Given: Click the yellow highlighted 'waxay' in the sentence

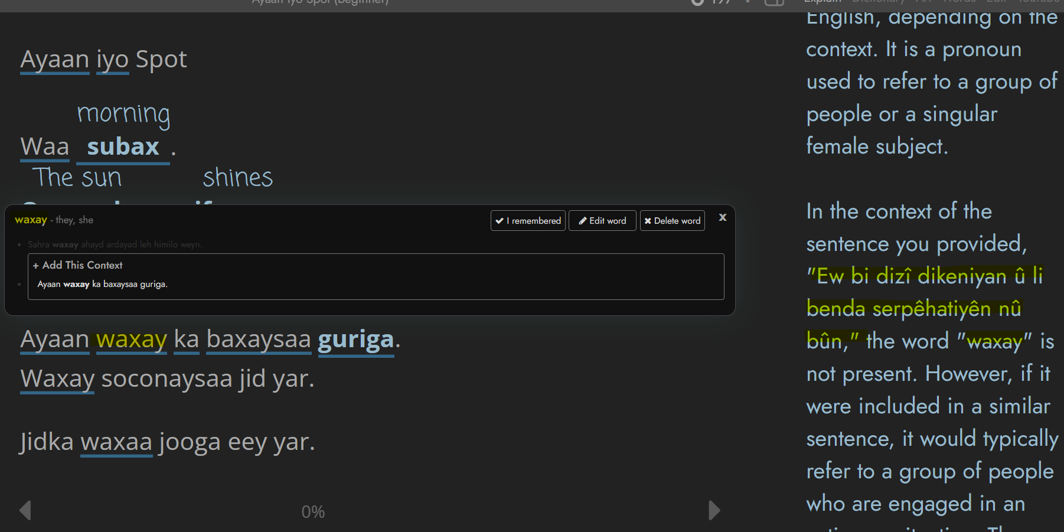Looking at the screenshot, I should coord(132,340).
